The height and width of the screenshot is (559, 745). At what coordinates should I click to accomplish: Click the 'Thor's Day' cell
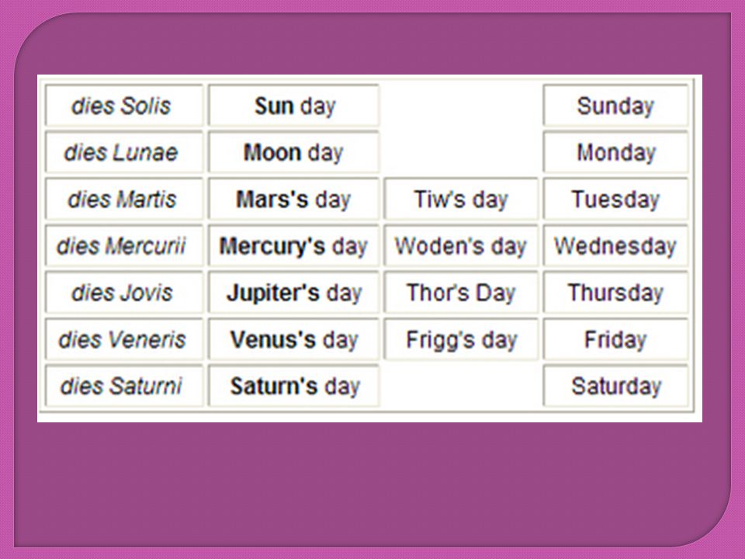click(x=461, y=293)
